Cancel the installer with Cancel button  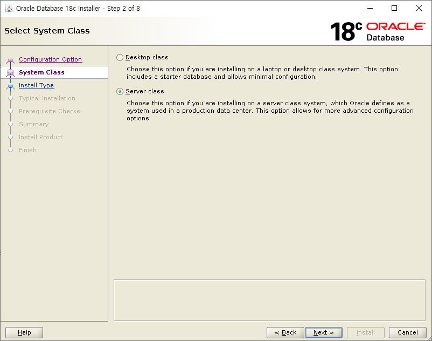coord(407,332)
